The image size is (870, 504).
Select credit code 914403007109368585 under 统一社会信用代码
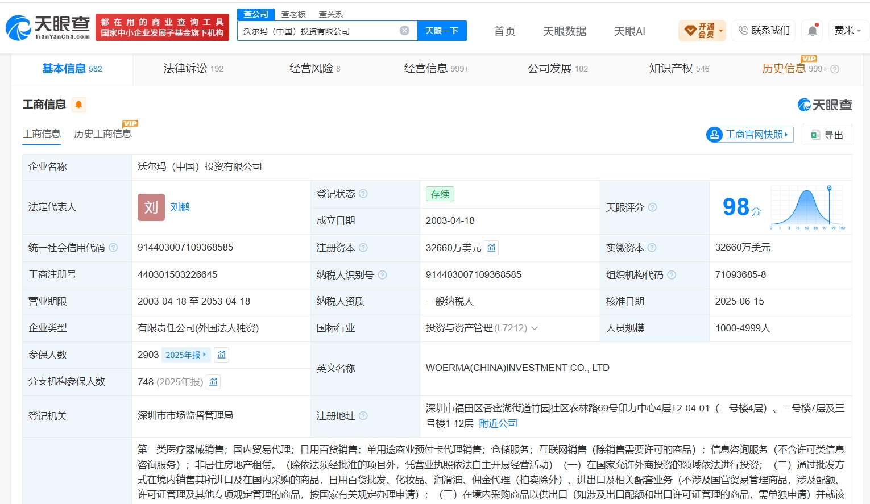[185, 248]
